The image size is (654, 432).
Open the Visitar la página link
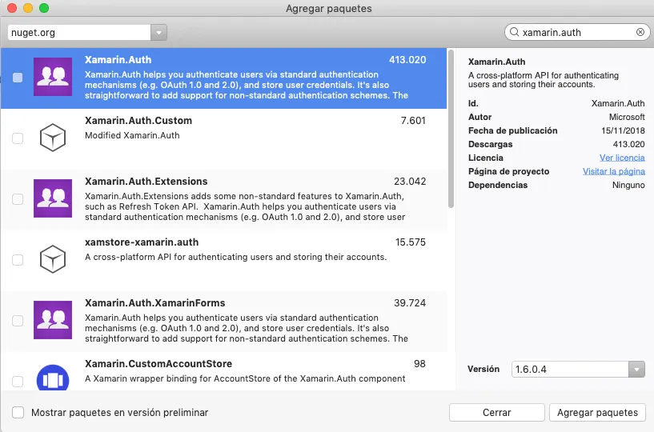[613, 171]
